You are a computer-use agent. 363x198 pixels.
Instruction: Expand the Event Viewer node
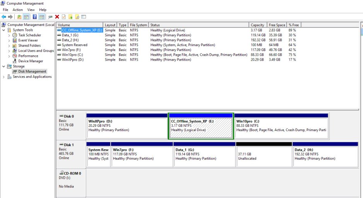(x=9, y=41)
